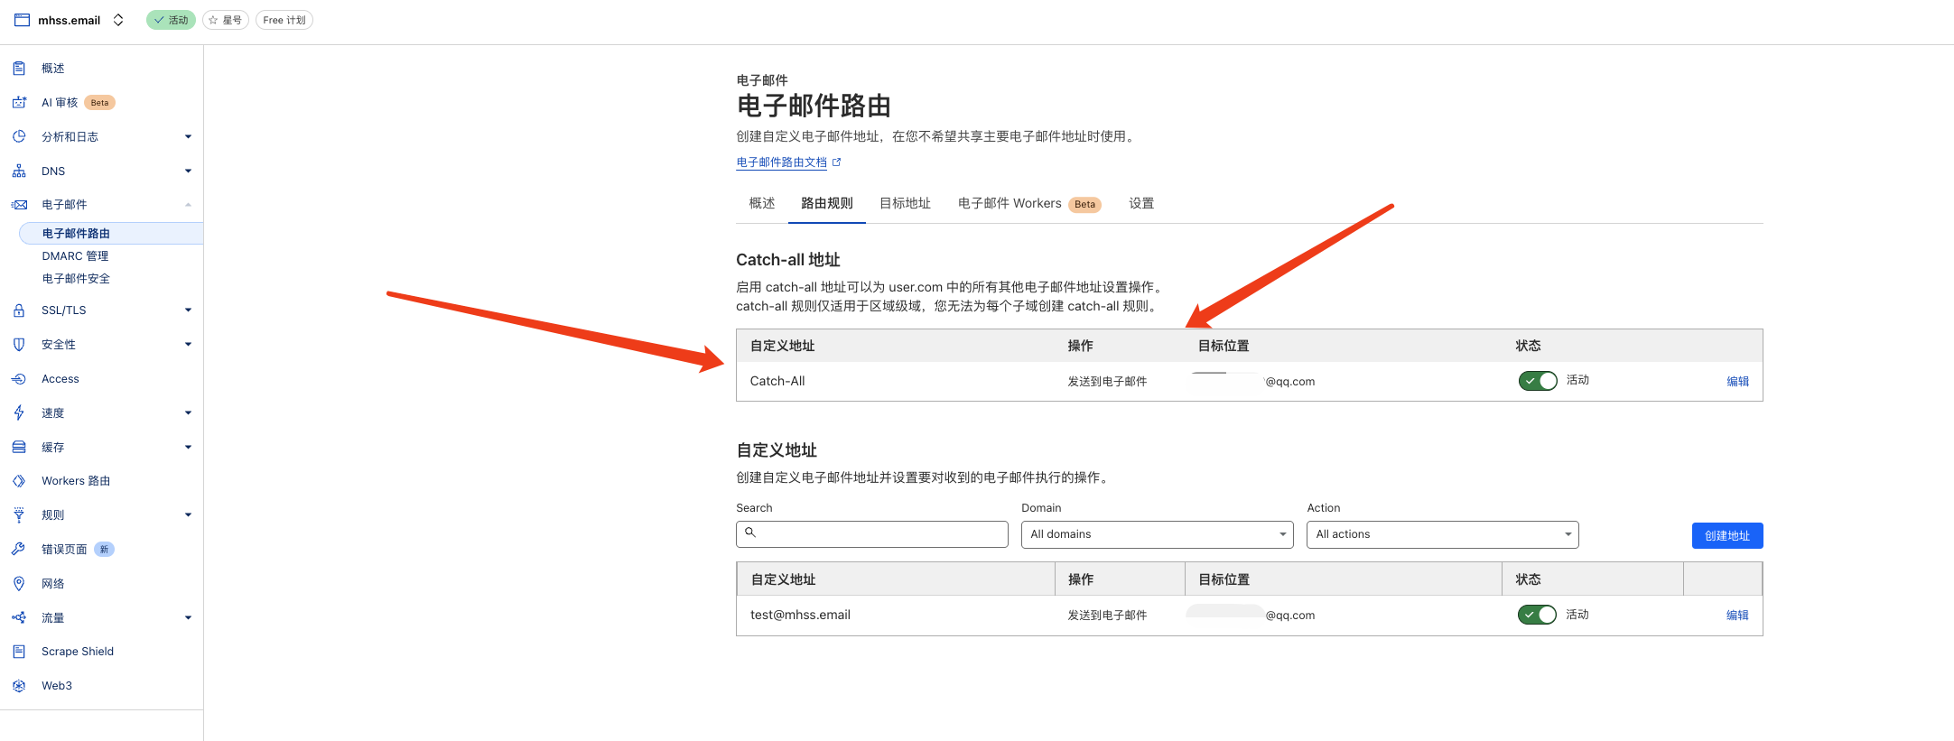Toggle the Catch-All rule active switch
Image resolution: width=1954 pixels, height=741 pixels.
click(1538, 381)
